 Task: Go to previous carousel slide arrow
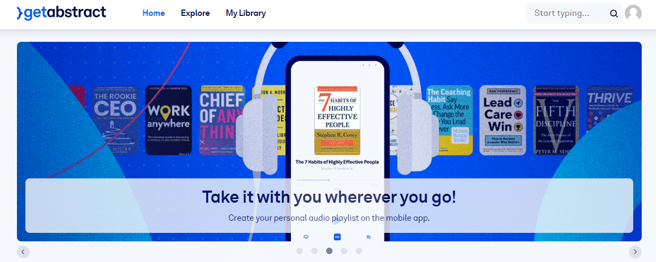point(23,252)
